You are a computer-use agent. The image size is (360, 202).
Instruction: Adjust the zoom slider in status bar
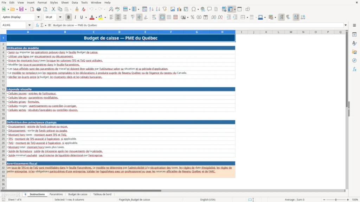tap(336, 200)
